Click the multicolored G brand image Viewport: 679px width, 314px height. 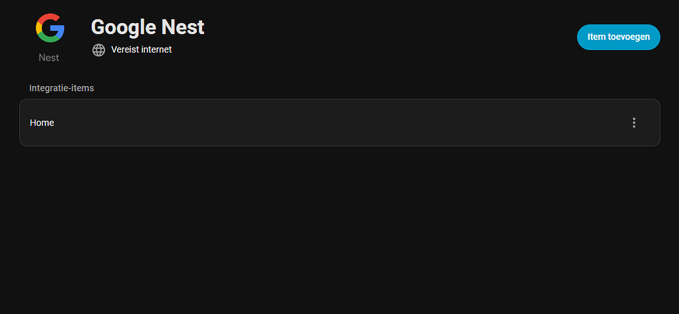[x=50, y=28]
